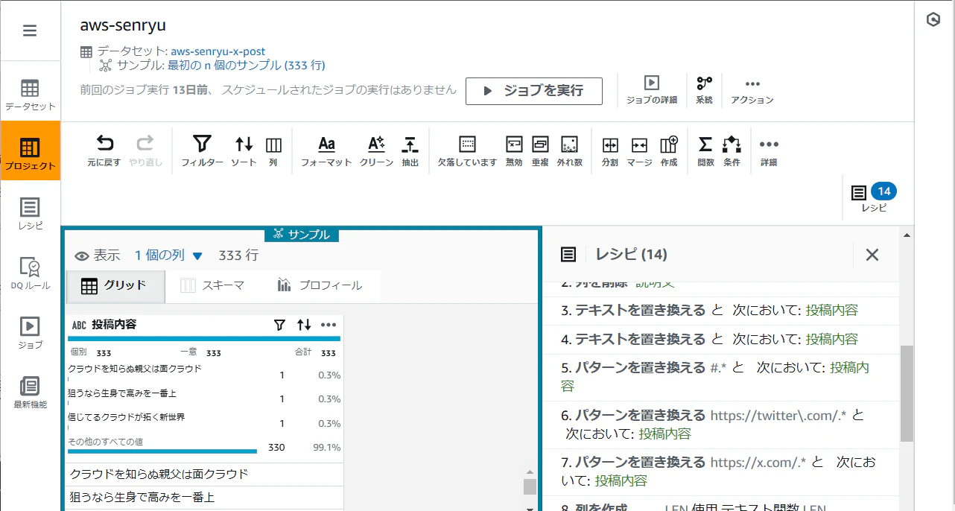Open 列 column tool
Screen dimensions: 955x511
coord(273,150)
